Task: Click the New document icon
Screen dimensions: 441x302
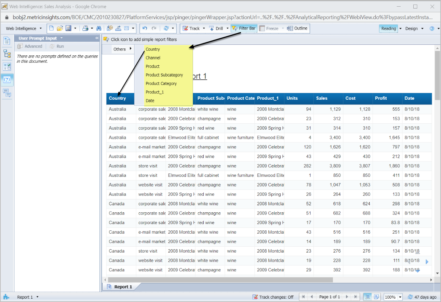Action: 51,28
